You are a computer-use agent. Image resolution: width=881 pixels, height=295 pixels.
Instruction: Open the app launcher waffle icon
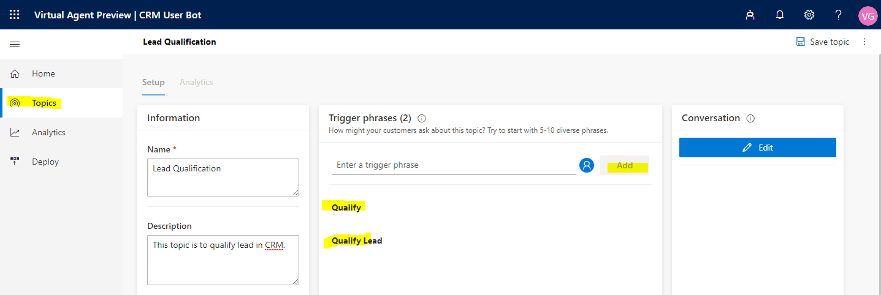tap(15, 15)
